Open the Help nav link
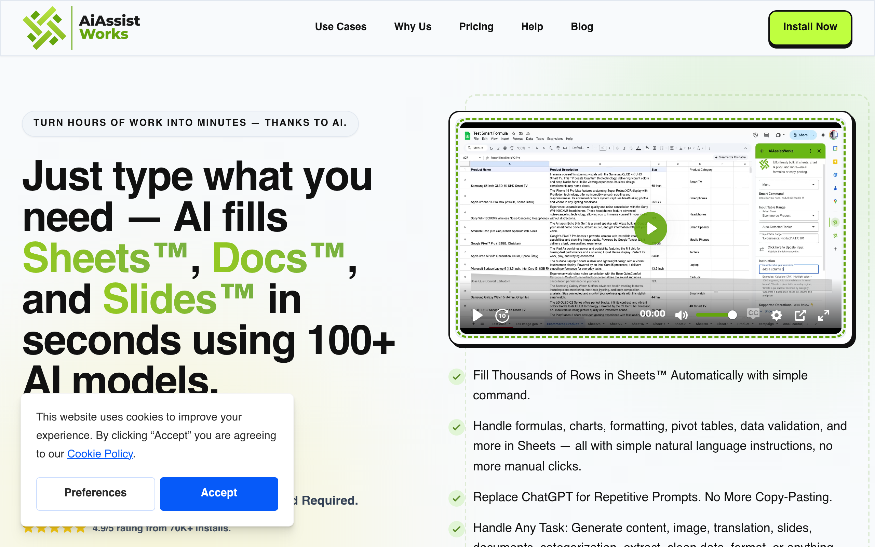This screenshot has height=547, width=875. click(532, 26)
